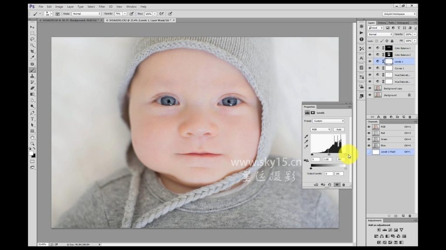Select the Spot Healing Brush tool
The width and height of the screenshot is (446, 250).
[x=32, y=64]
